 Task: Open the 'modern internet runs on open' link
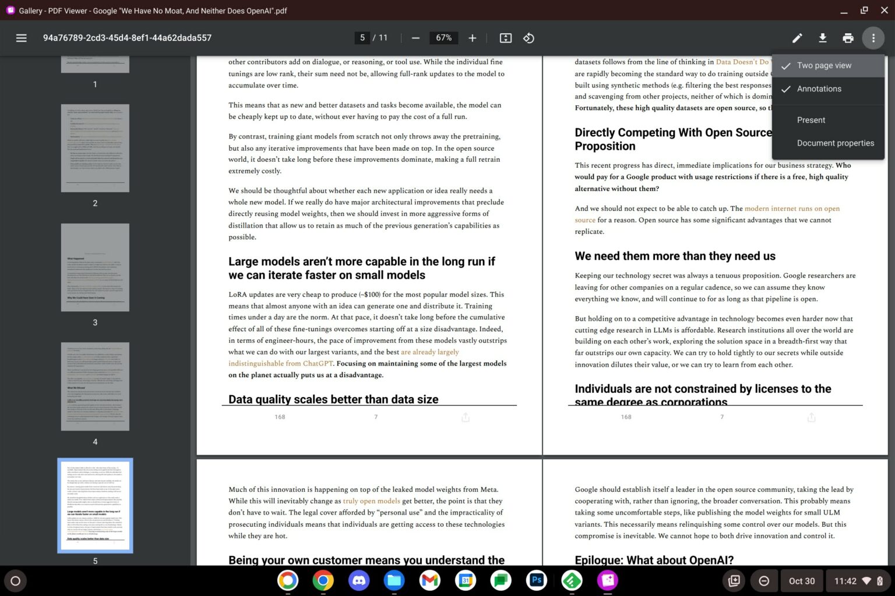tap(792, 208)
